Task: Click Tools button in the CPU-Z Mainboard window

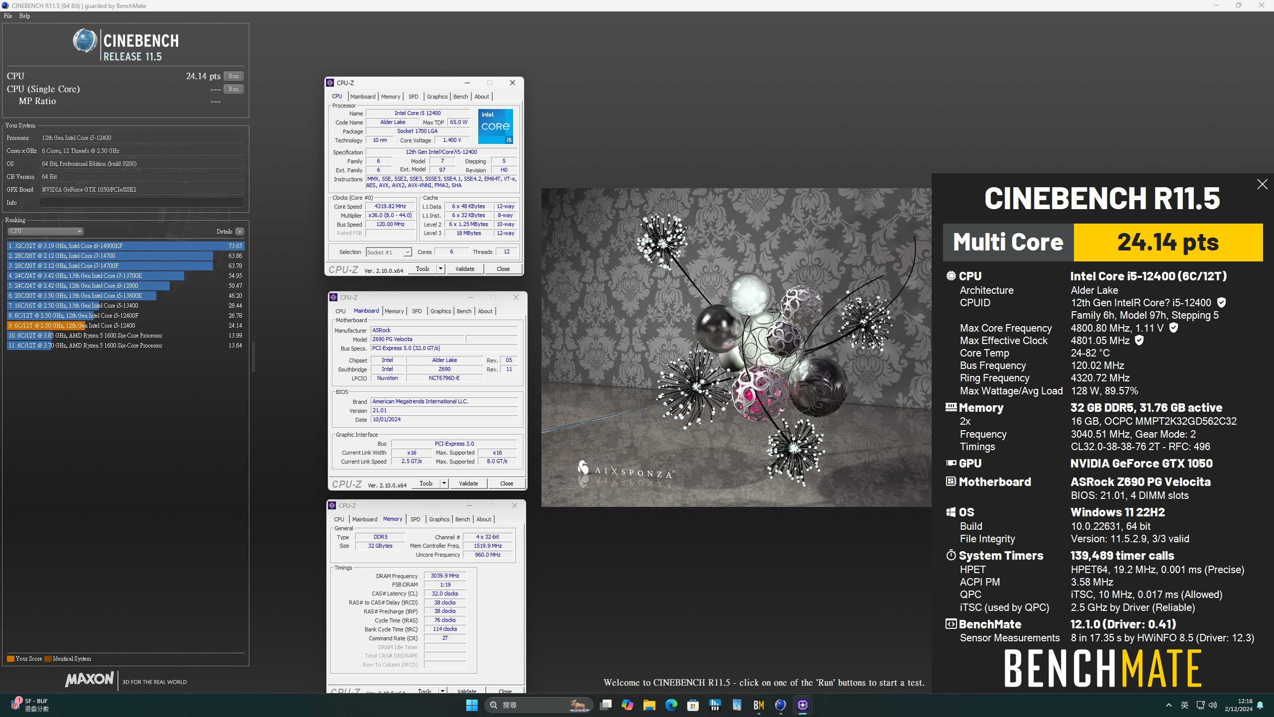Action: (x=426, y=483)
